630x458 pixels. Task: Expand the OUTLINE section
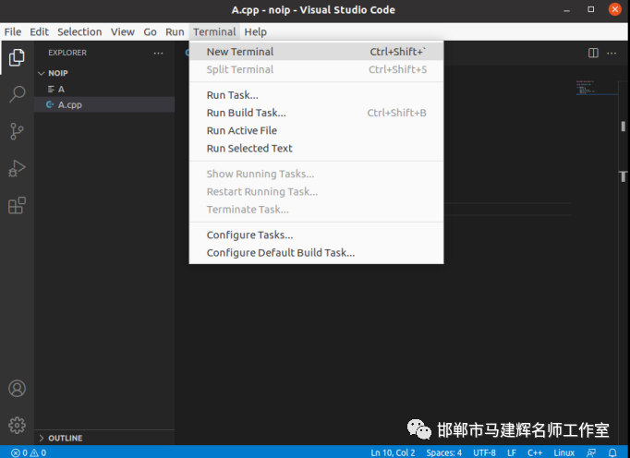104,438
